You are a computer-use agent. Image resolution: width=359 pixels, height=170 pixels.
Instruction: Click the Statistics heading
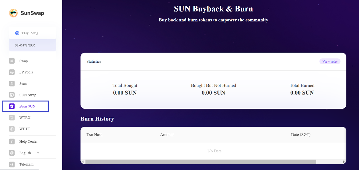coord(94,61)
